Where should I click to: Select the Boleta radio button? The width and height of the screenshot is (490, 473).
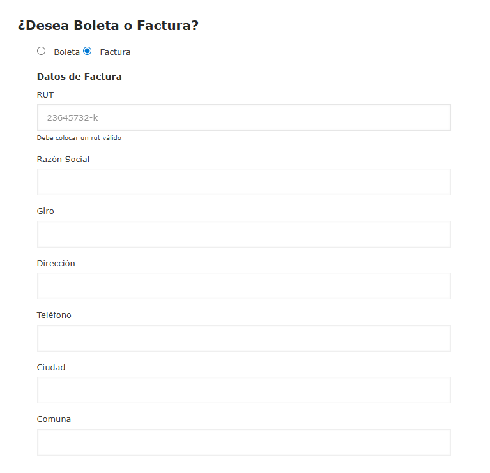pos(42,51)
